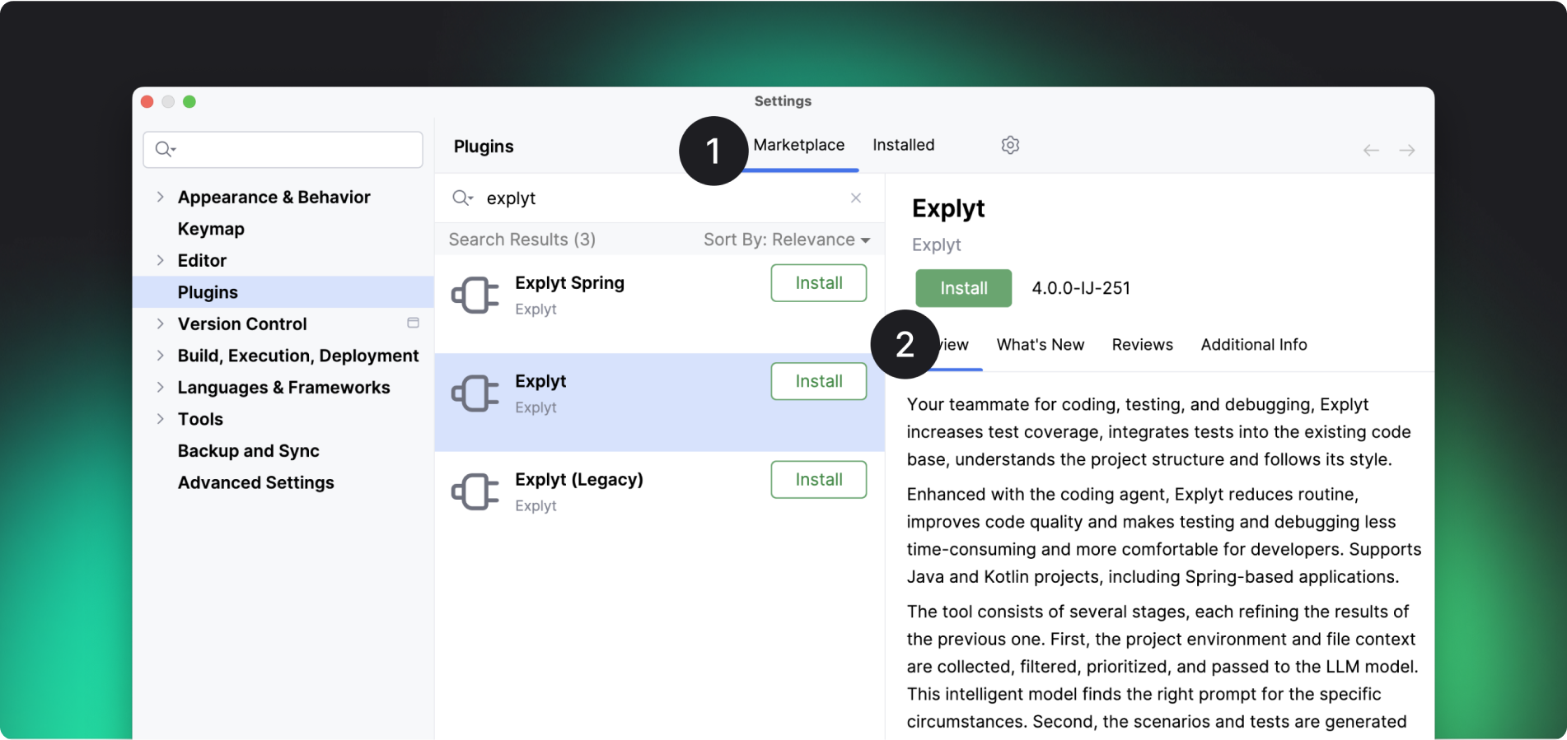This screenshot has height=740, width=1567.
Task: Click the Explyt Spring plugin icon
Action: [475, 296]
